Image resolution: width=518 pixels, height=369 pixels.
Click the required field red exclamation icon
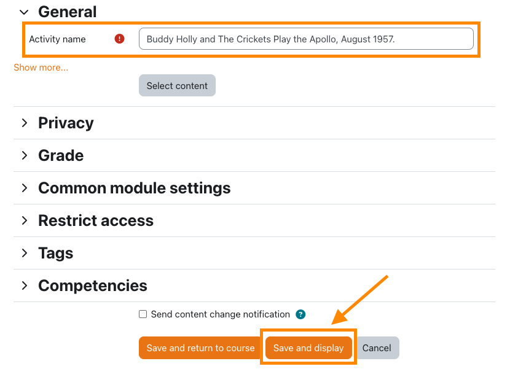[x=119, y=39]
